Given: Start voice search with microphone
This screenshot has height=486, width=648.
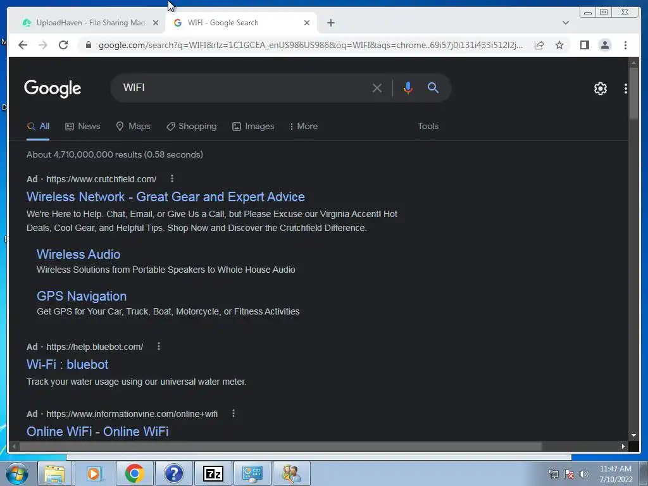Looking at the screenshot, I should (408, 88).
